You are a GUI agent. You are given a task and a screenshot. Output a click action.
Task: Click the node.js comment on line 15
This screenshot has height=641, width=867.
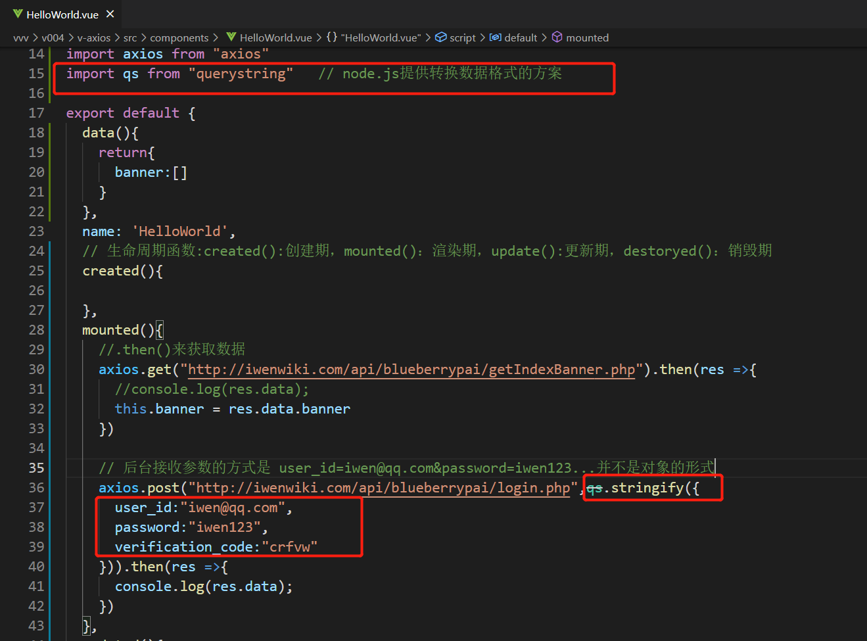click(440, 73)
